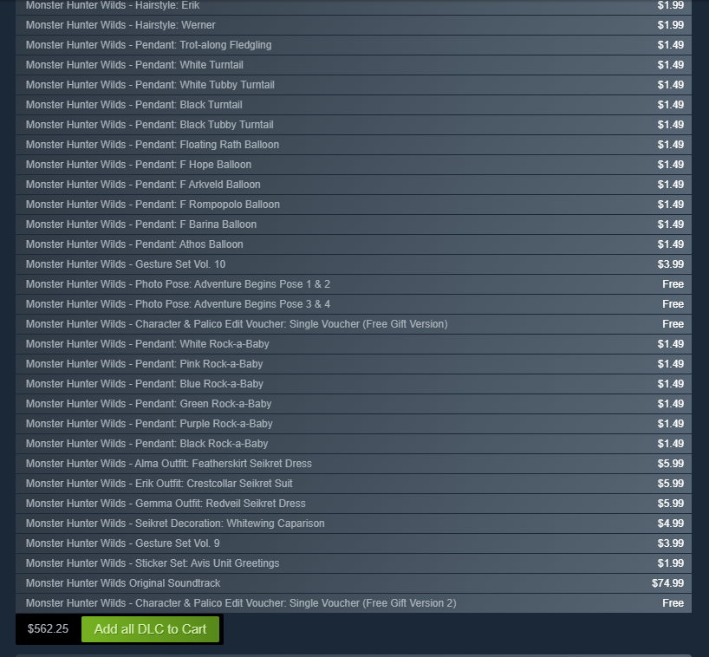The height and width of the screenshot is (657, 709).
Task: Open Photo Pose: Adventure Begins Pose 3 & 4
Action: [x=354, y=304]
